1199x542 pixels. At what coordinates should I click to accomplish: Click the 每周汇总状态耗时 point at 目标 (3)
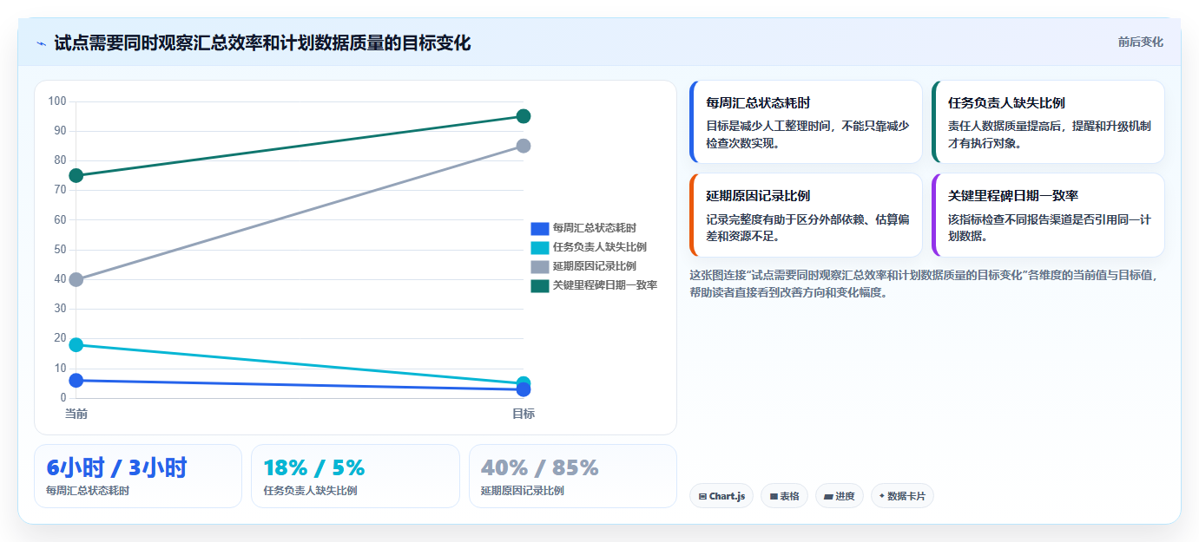524,389
